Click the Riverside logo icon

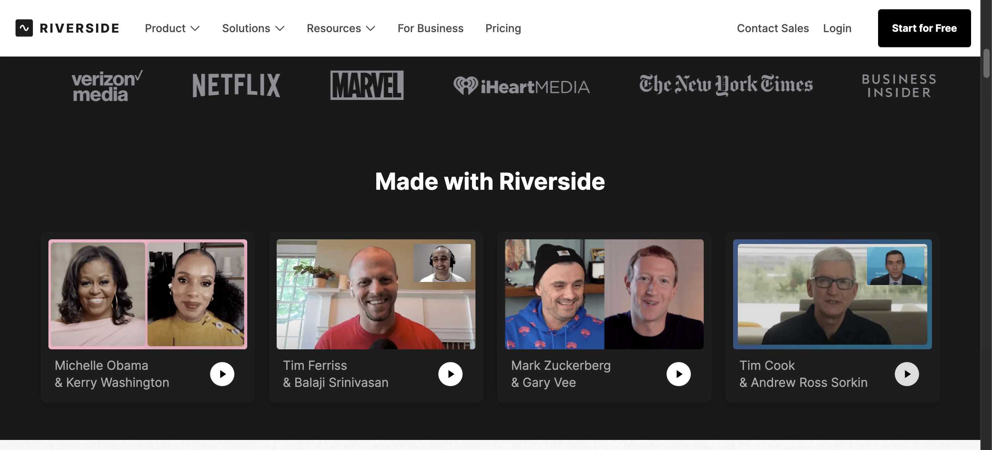(24, 28)
